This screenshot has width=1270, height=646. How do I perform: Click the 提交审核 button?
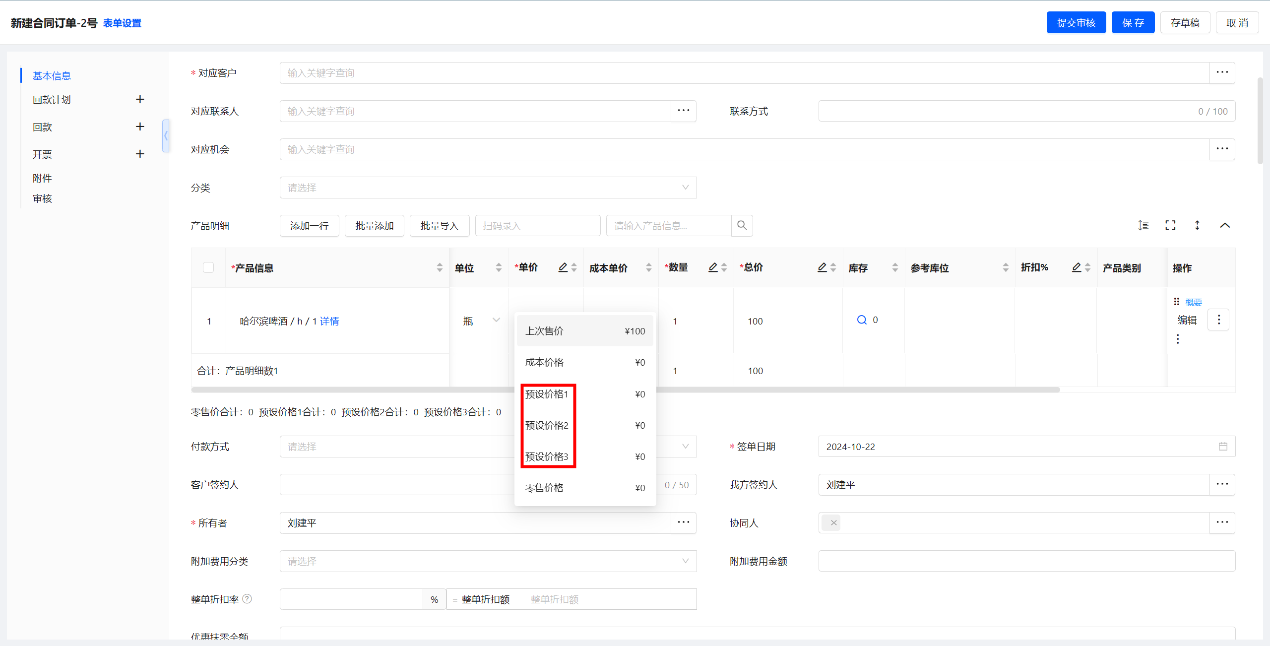tap(1076, 23)
